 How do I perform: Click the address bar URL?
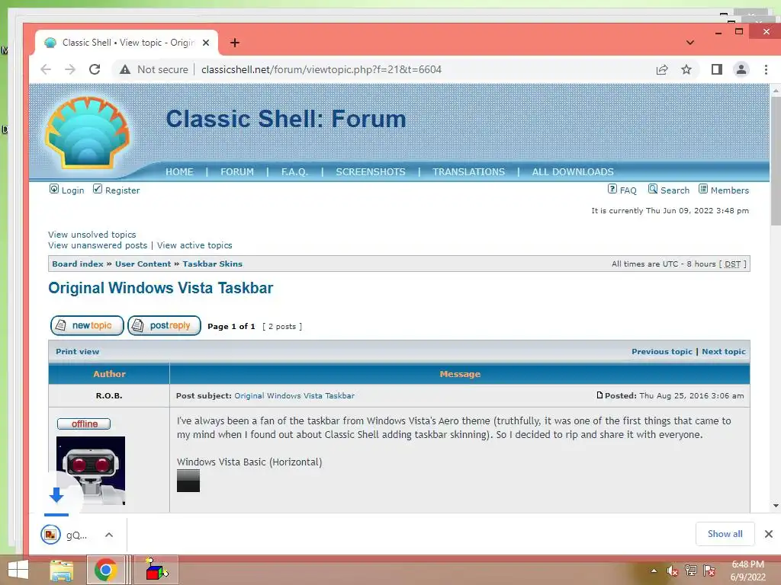(x=321, y=69)
